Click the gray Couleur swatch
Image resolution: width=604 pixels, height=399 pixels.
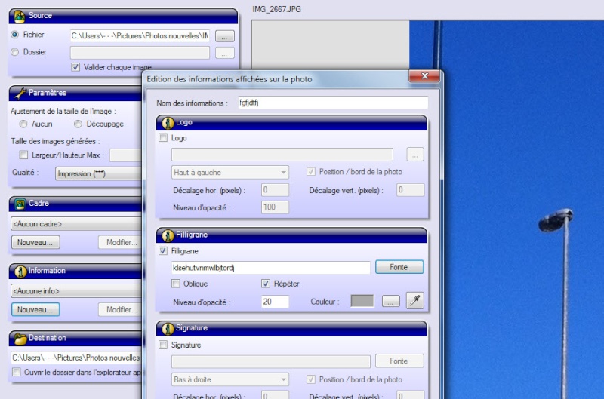[362, 301]
